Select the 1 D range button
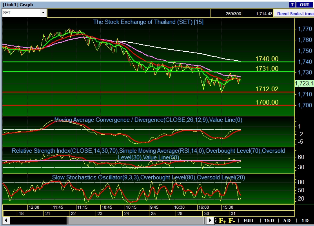Screen dimensions: 314x226 coord(305,221)
